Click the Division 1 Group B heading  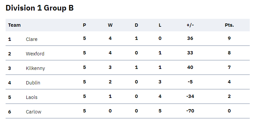coord(40,8)
